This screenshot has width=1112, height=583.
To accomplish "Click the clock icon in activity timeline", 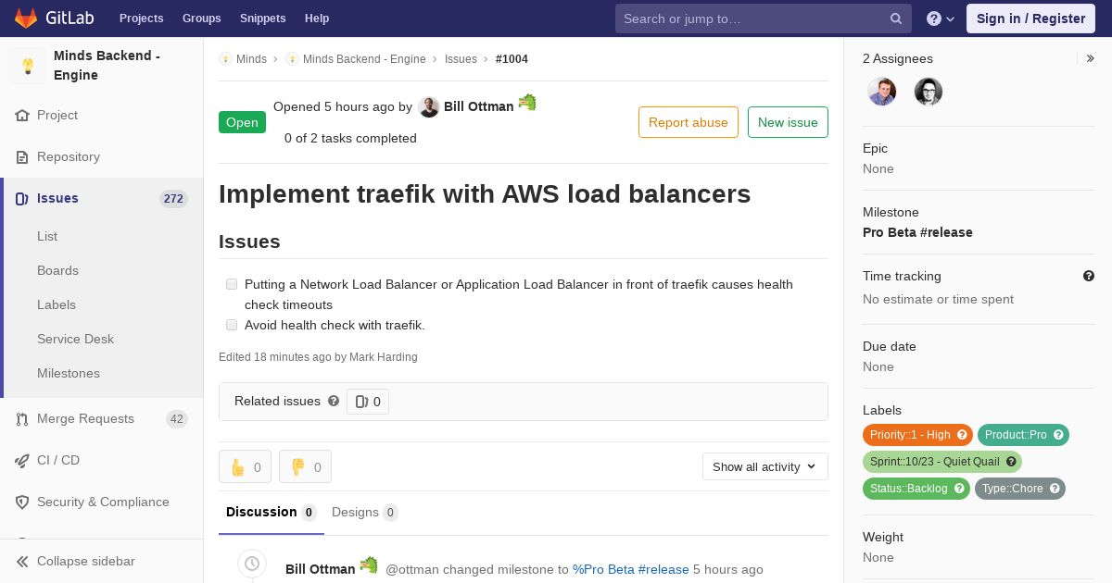I will pos(252,564).
